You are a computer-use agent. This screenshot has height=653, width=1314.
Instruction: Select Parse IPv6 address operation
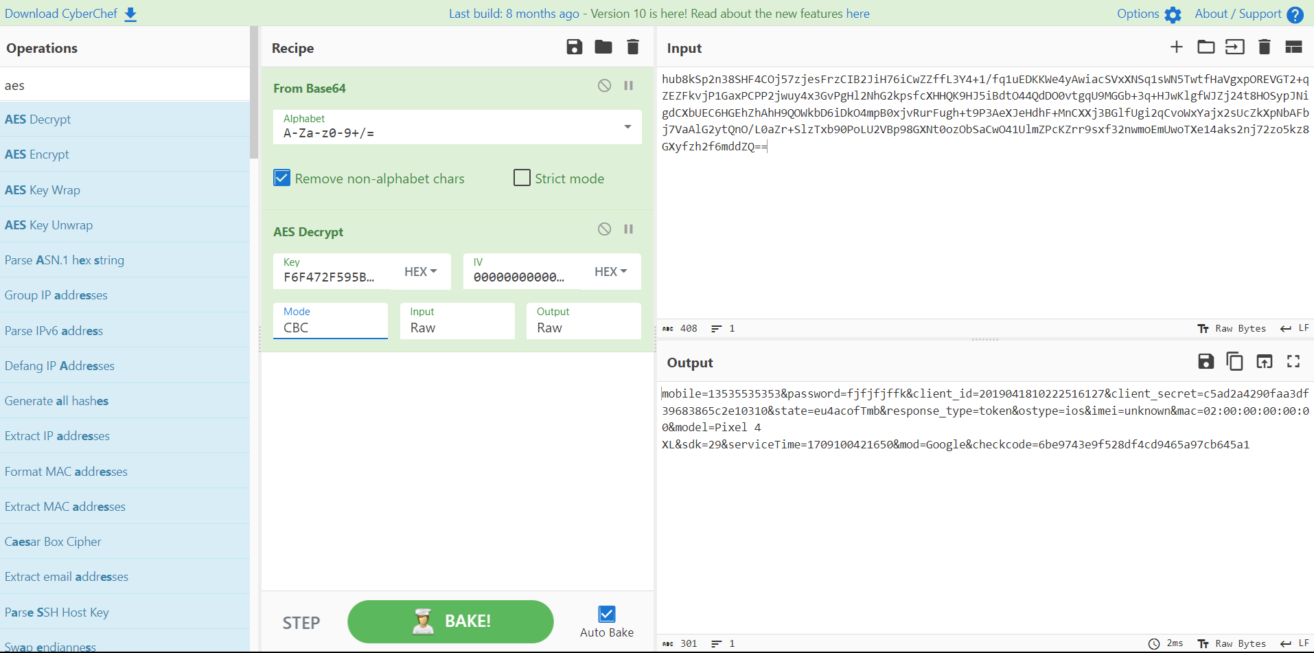pyautogui.click(x=125, y=331)
